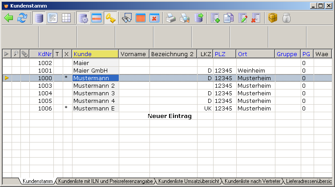
Task: Click the binoculars search icon
Action: click(127, 18)
